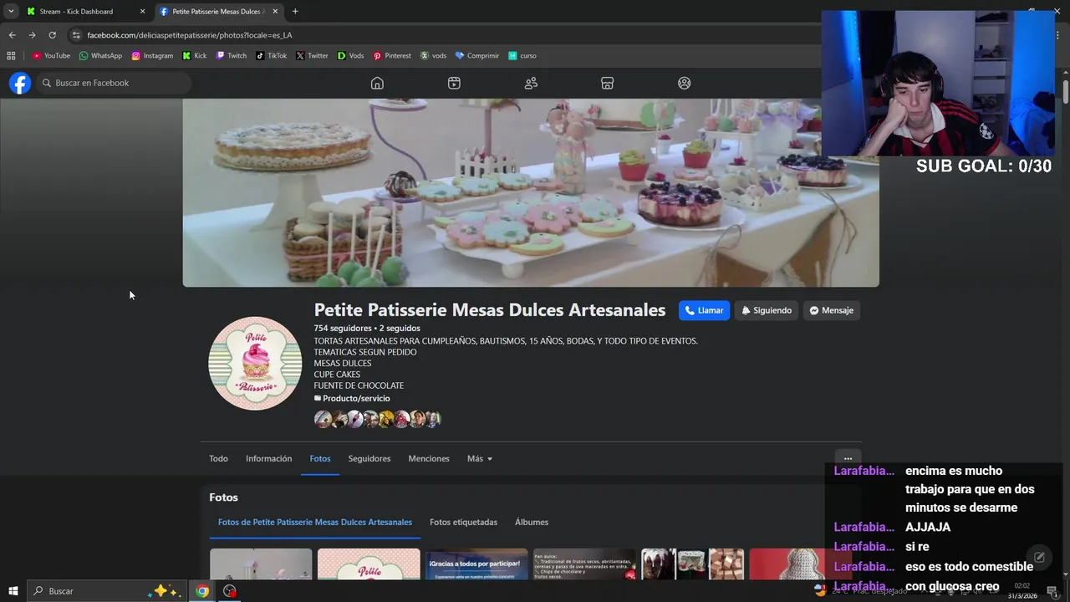Open the Windows notification center icon
1070x602 pixels.
click(x=1053, y=591)
